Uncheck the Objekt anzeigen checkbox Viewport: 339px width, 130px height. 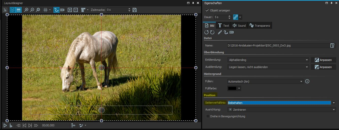click(x=207, y=10)
